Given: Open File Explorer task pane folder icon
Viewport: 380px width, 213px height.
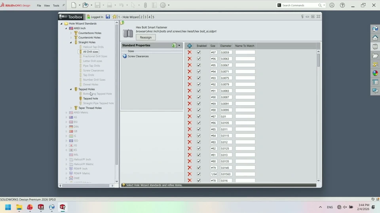Looking at the screenshot, I should pyautogui.click(x=375, y=56).
